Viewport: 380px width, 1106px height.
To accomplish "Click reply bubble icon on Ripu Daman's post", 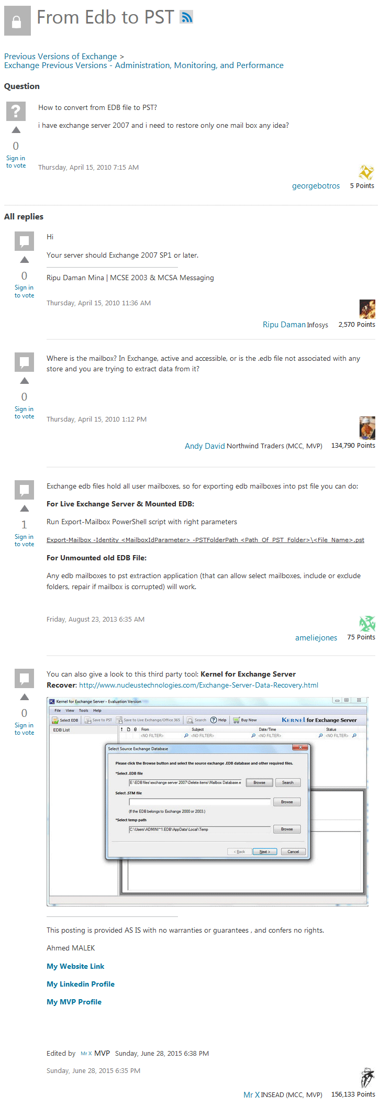I will (x=25, y=241).
